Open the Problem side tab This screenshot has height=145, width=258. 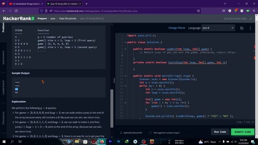(3, 27)
